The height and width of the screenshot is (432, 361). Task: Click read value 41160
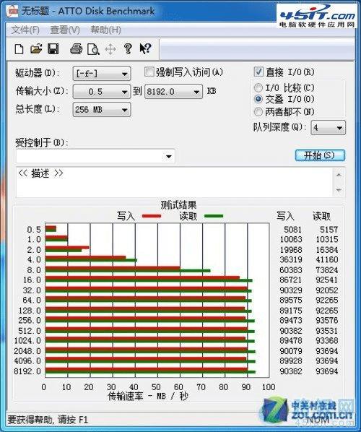click(326, 259)
